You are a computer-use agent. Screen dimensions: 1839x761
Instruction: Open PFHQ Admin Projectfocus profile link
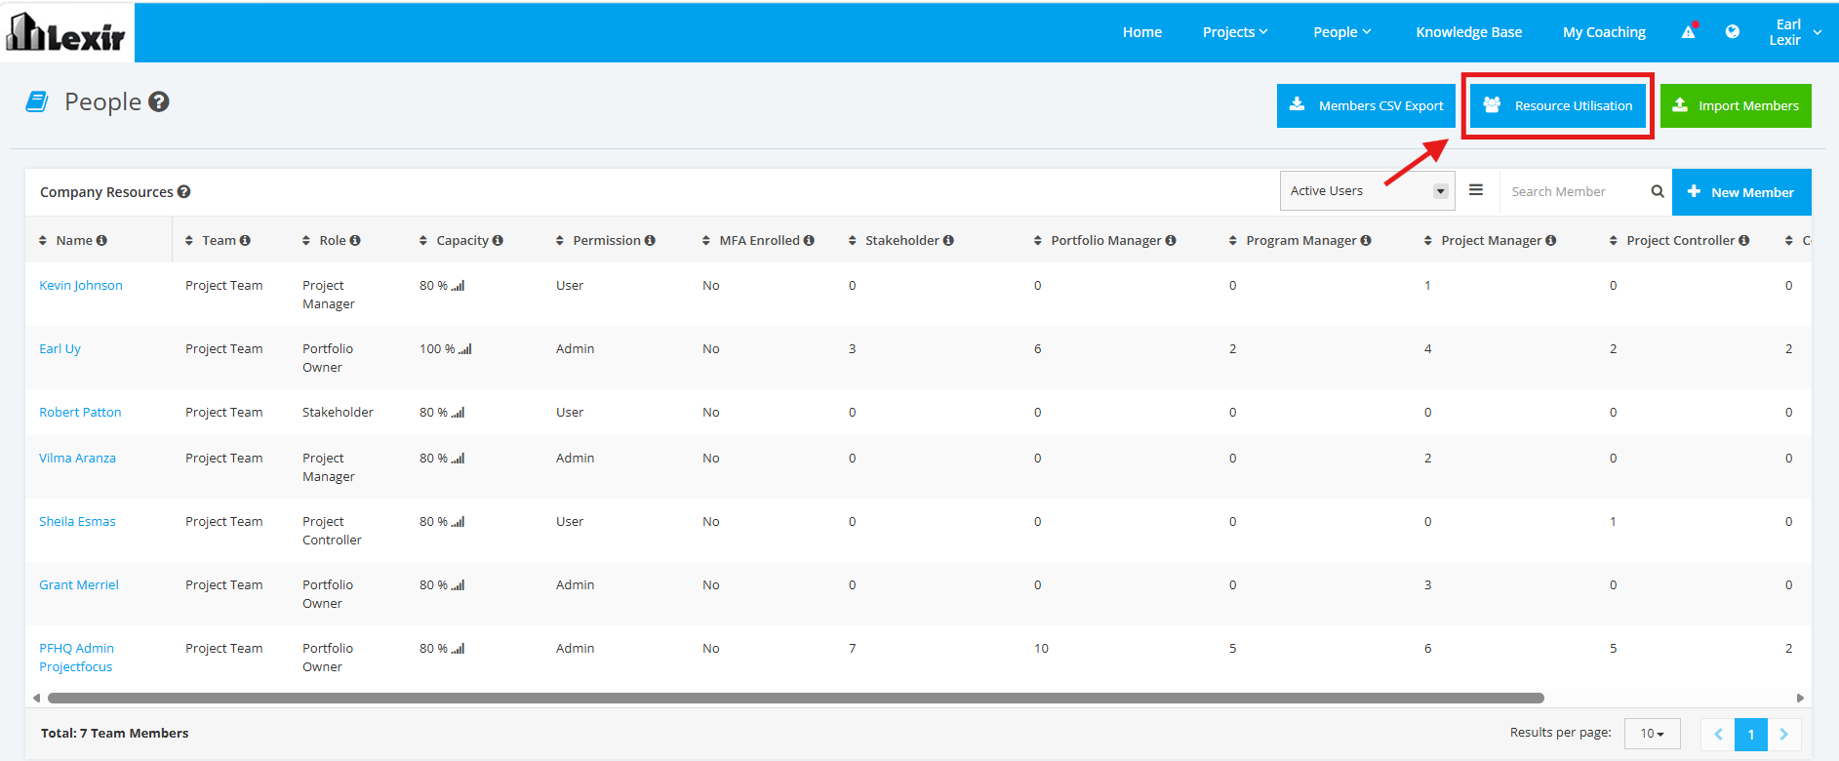[x=76, y=658]
